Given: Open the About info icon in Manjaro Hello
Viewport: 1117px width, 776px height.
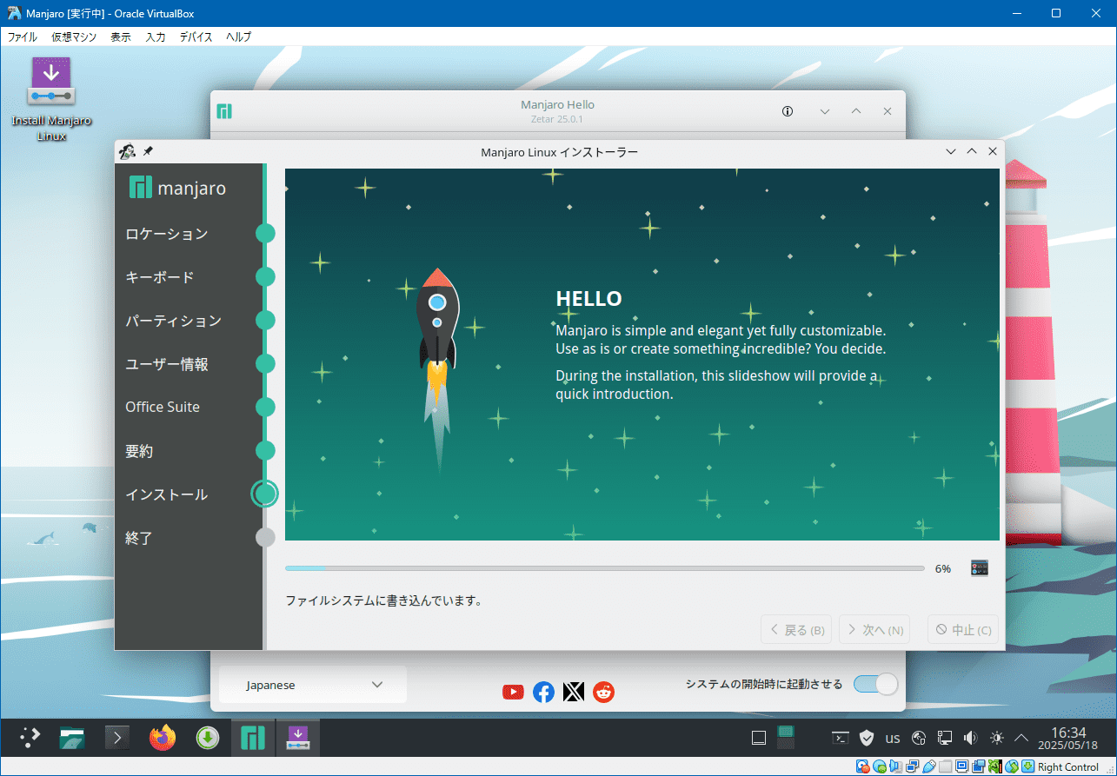Looking at the screenshot, I should click(x=788, y=111).
